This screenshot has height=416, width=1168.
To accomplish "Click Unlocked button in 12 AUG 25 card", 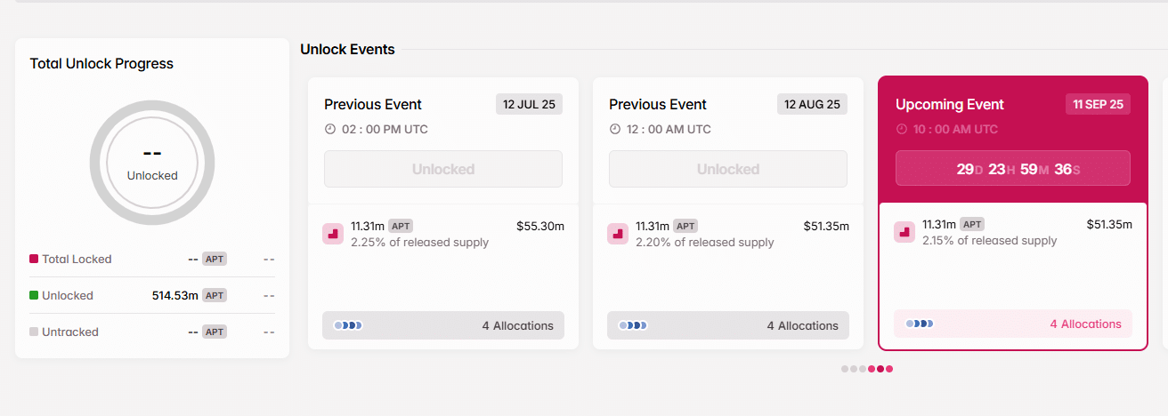I will [x=728, y=169].
